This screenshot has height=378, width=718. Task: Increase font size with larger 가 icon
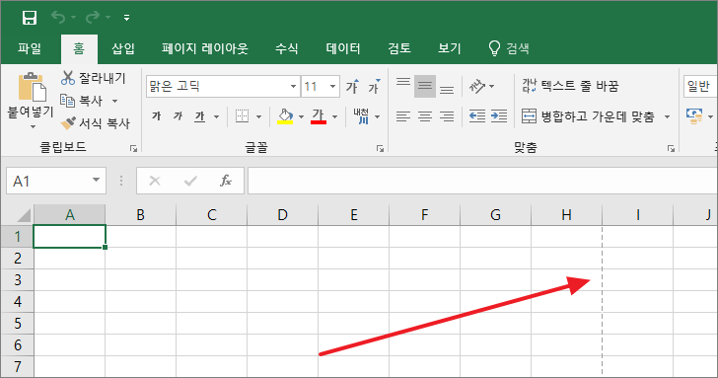(352, 86)
